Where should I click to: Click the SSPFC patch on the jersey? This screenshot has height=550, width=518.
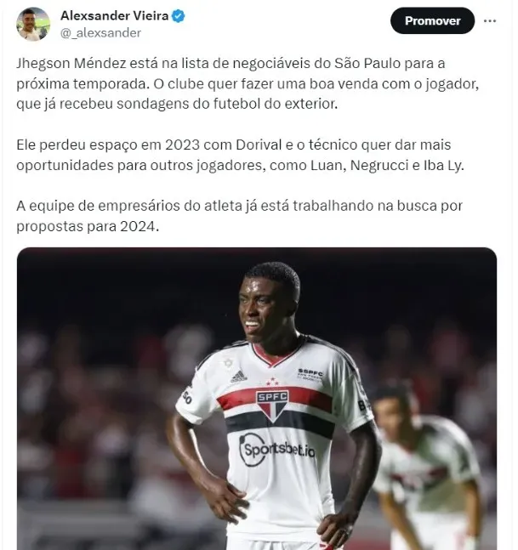[x=310, y=373]
